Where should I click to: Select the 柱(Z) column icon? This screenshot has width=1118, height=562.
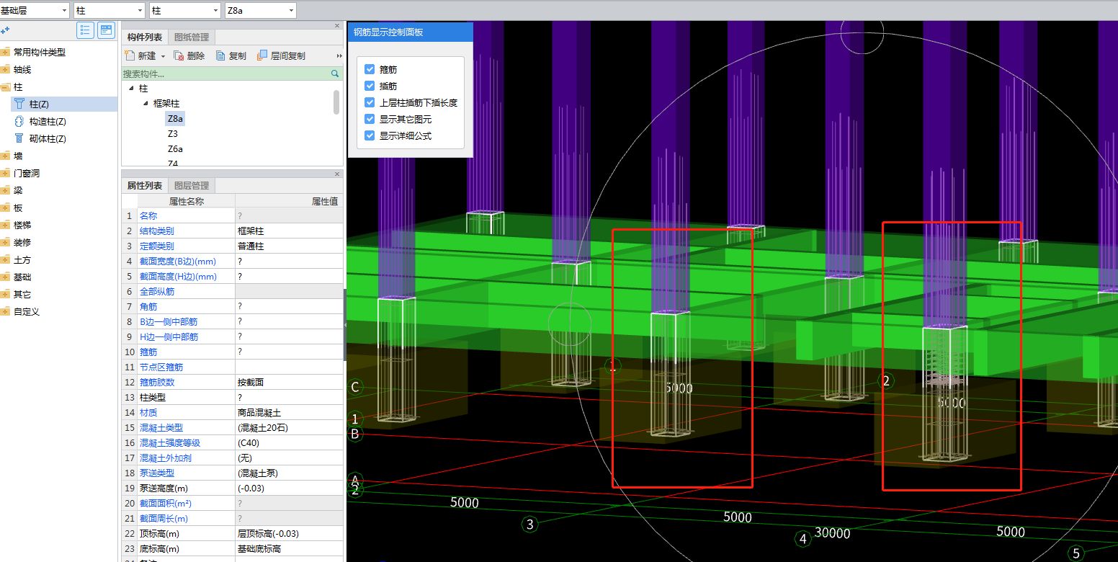pos(19,104)
